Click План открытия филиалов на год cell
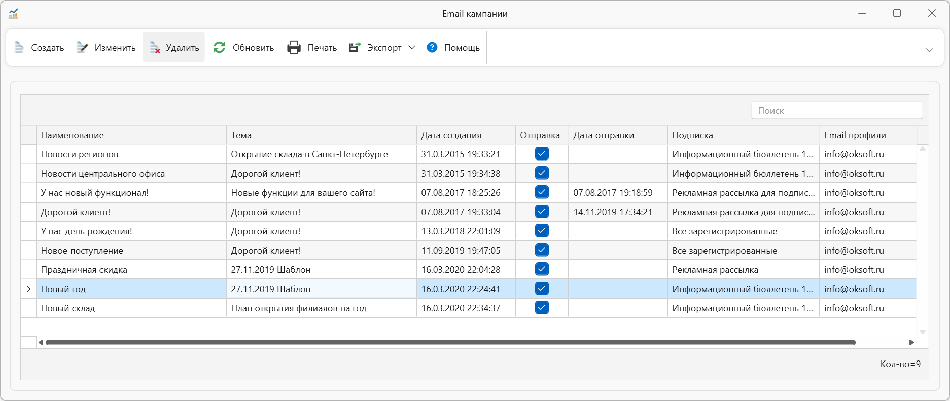Viewport: 950px width, 401px height. [x=321, y=308]
